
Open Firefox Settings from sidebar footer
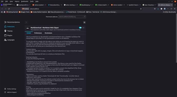pos(10,89)
